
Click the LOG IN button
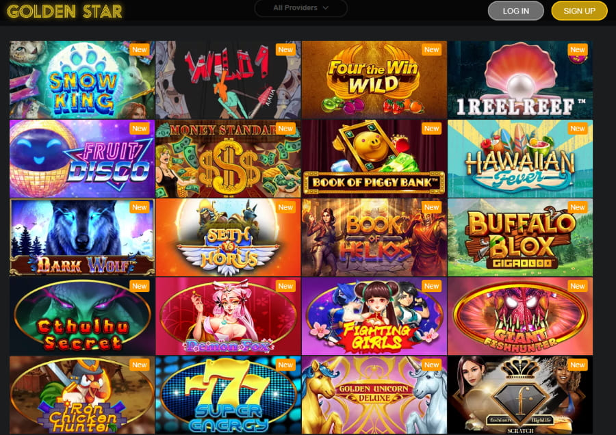tap(516, 10)
